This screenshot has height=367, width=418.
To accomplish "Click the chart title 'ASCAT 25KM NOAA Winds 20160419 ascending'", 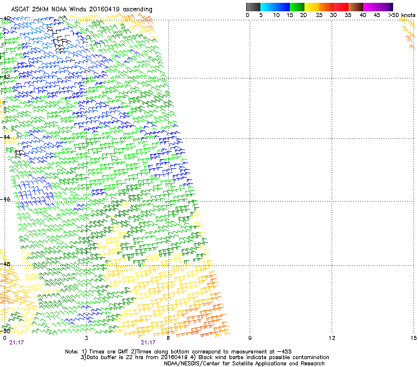I will tap(81, 10).
